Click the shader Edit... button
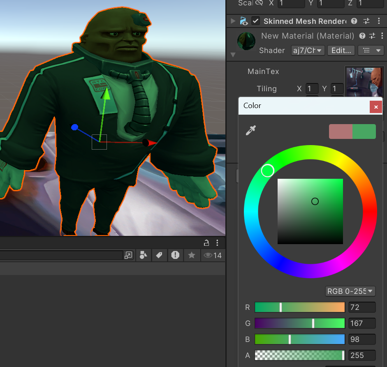Screen dimensions: 387x367 coord(341,51)
